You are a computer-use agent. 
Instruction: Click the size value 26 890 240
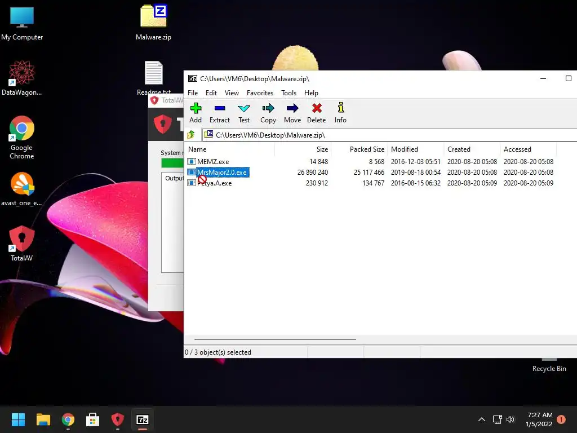[313, 173]
